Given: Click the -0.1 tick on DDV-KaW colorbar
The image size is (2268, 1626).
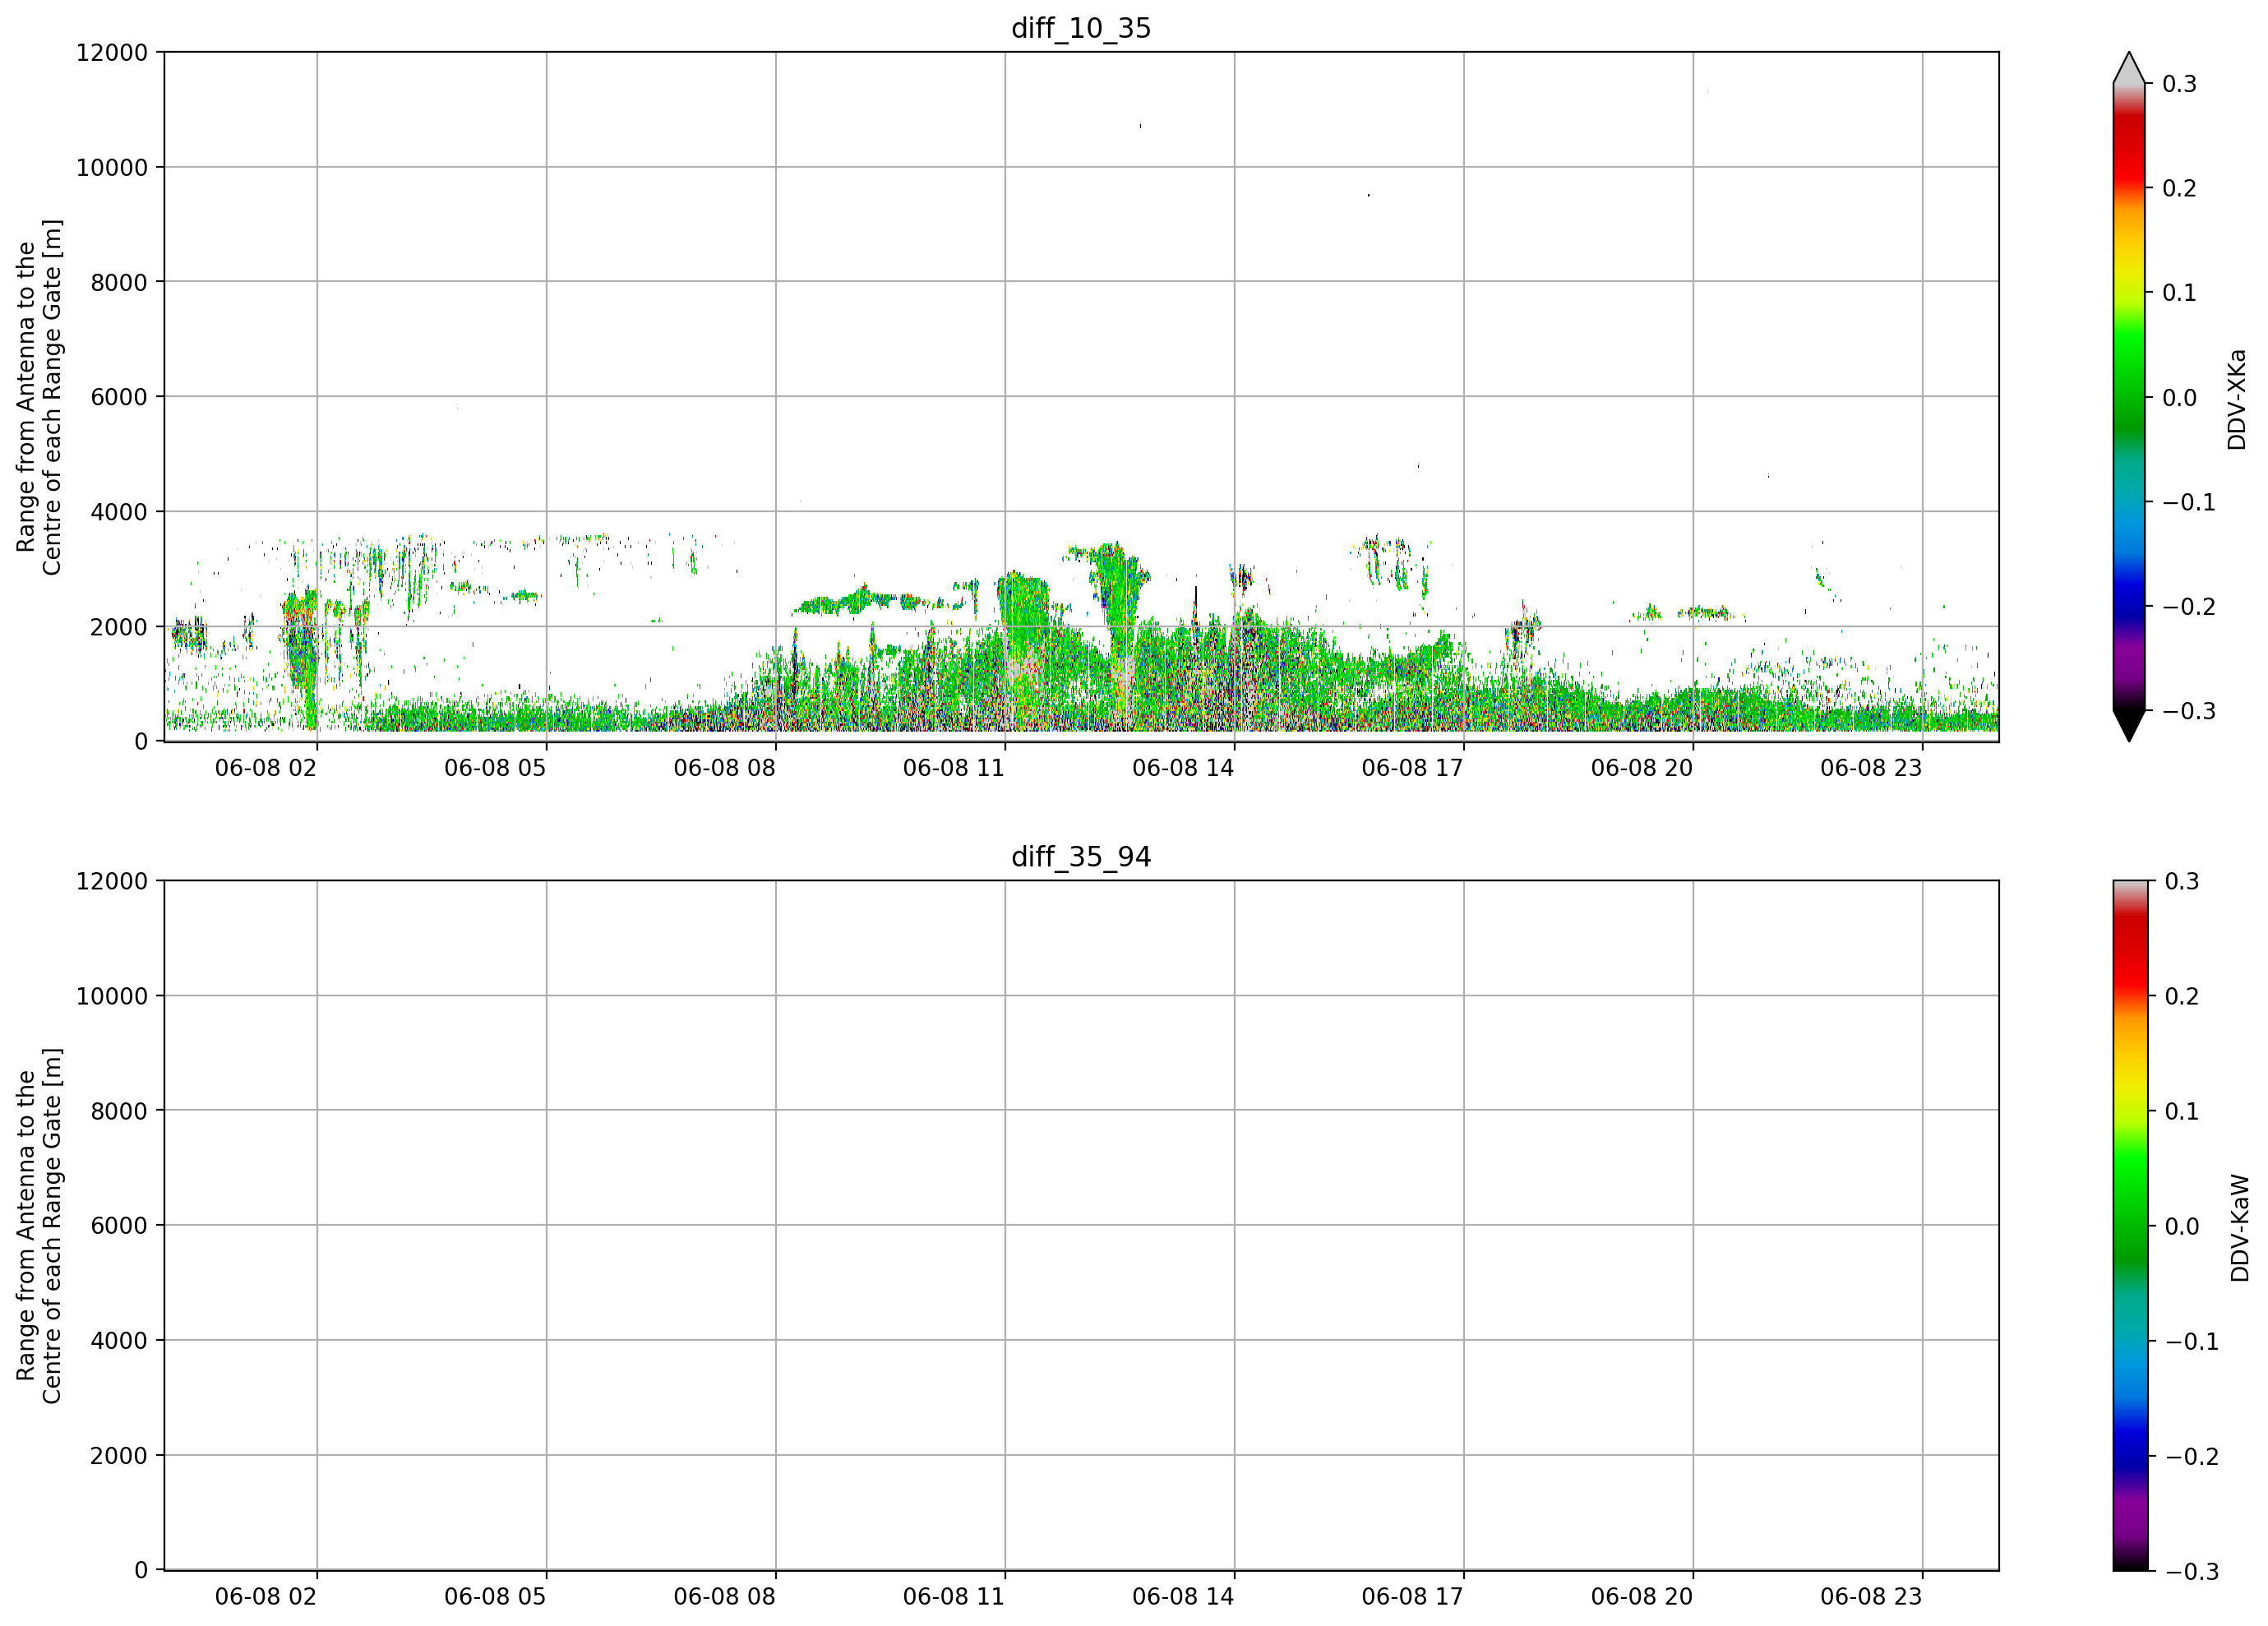Looking at the screenshot, I should 2191,1342.
